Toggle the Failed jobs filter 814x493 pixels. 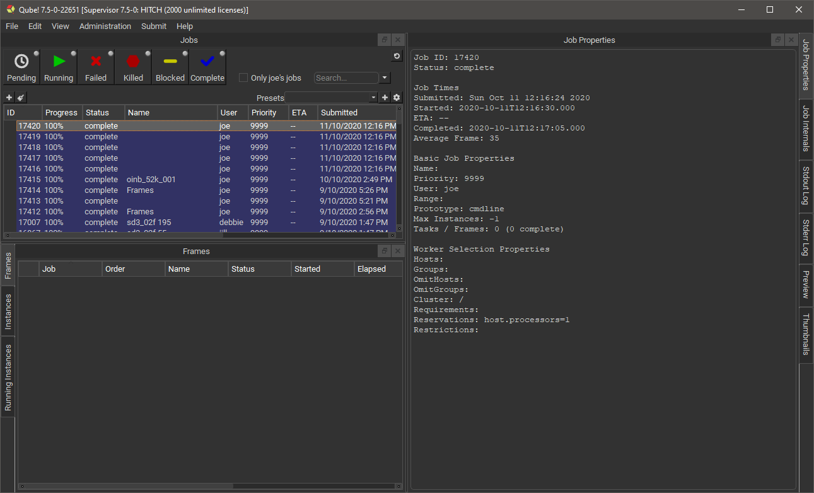pyautogui.click(x=96, y=67)
